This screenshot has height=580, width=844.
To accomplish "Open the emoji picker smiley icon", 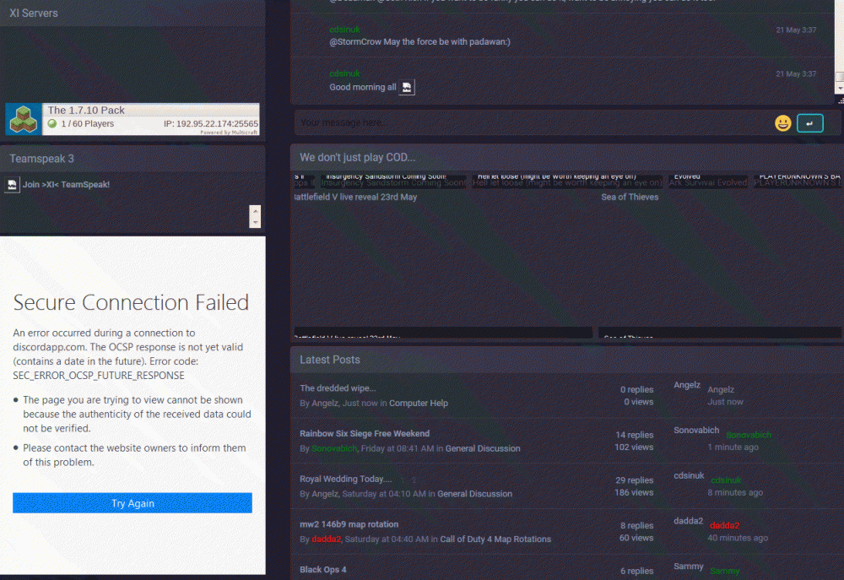I will (782, 123).
